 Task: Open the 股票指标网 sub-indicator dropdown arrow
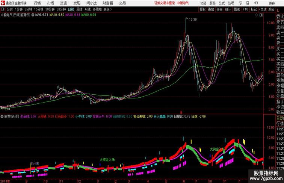coord(2,116)
